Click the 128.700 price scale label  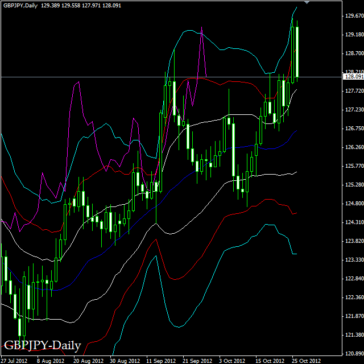(354, 53)
